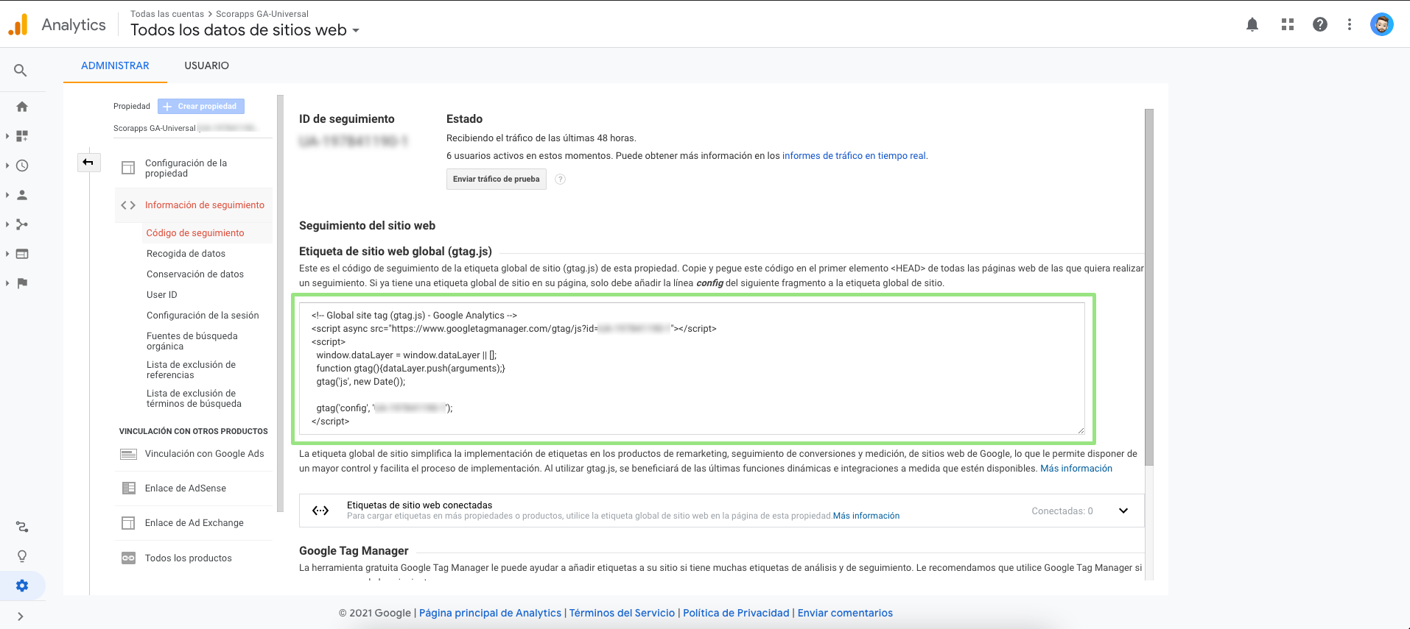Image resolution: width=1410 pixels, height=629 pixels.
Task: Expand Customization section arrow in sidebar
Action: pyautogui.click(x=7, y=136)
